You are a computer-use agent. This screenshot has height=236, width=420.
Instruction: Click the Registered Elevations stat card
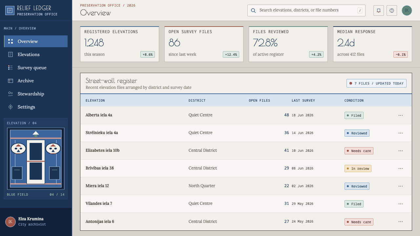point(120,44)
